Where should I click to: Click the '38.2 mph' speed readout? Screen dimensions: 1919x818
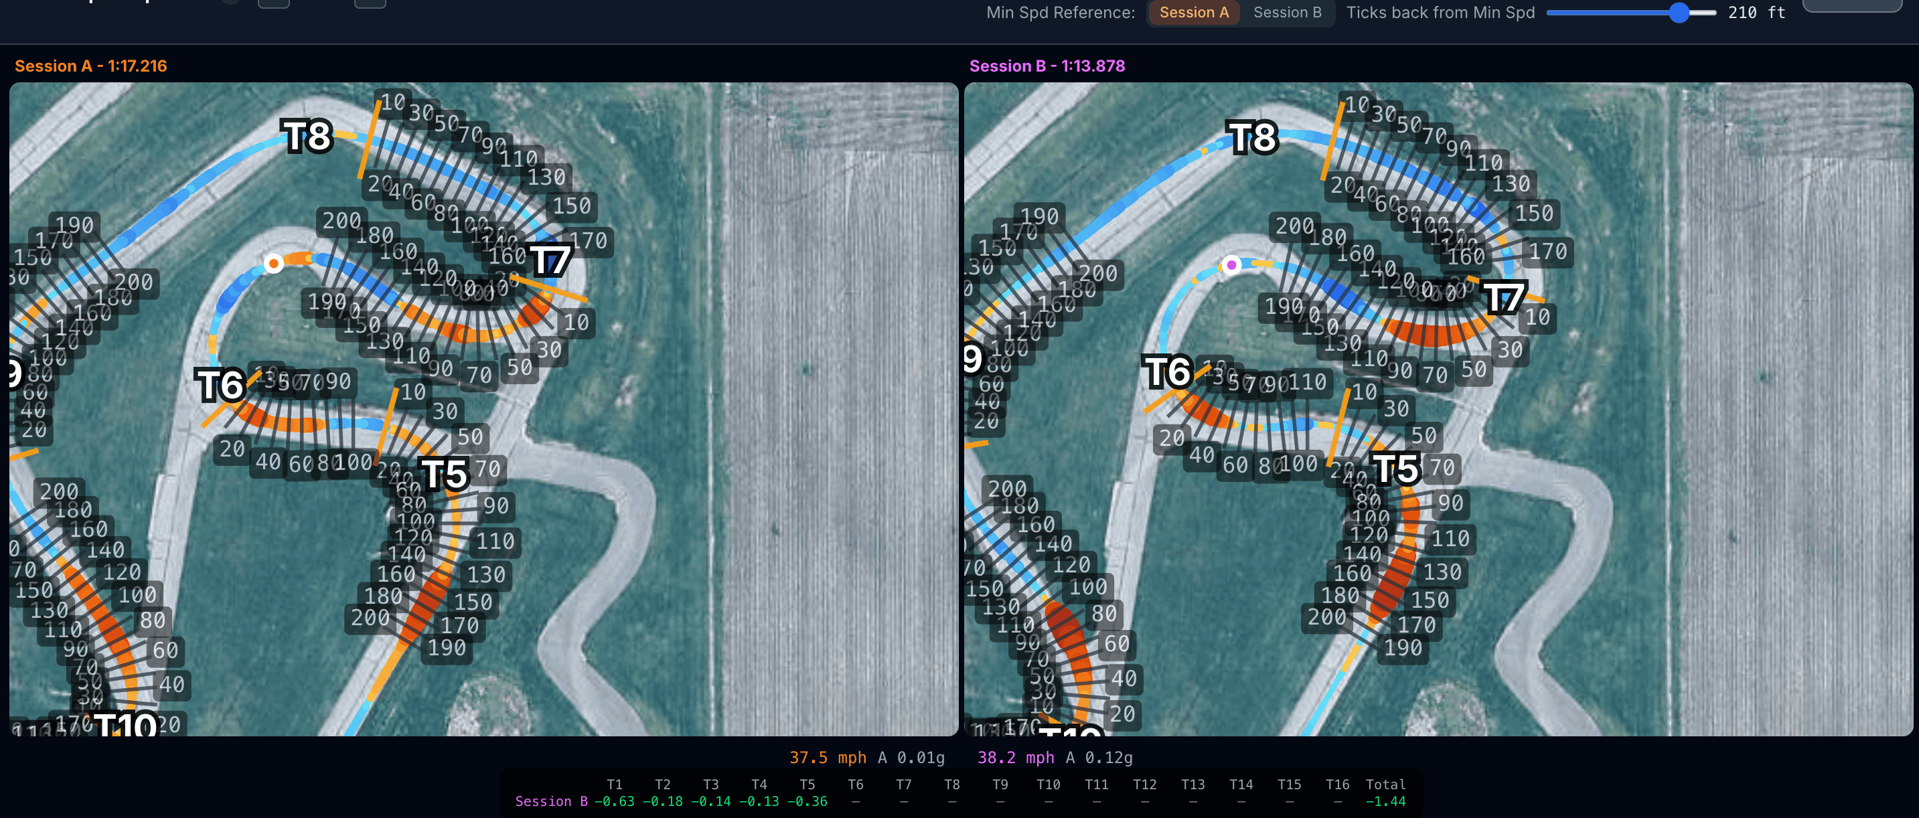1015,758
